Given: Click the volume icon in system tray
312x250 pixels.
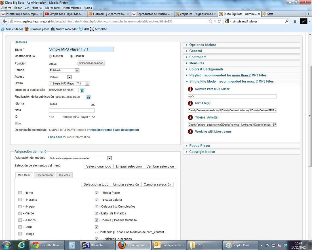Looking at the screenshot, I should coord(279,245).
